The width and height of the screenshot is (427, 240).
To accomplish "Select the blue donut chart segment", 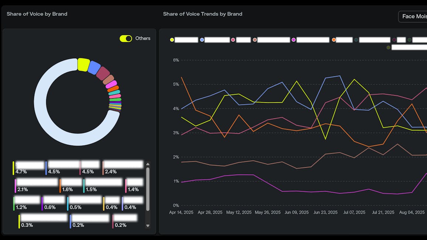I will pyautogui.click(x=94, y=68).
